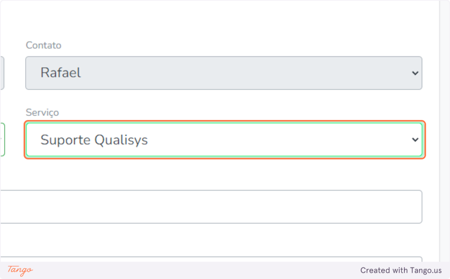Click the orange-highlighted Serviço combo box

click(x=225, y=140)
